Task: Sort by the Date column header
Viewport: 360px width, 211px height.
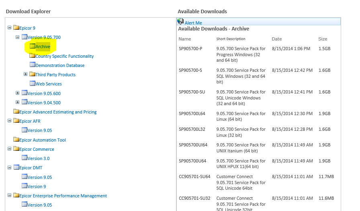Action: click(x=277, y=39)
